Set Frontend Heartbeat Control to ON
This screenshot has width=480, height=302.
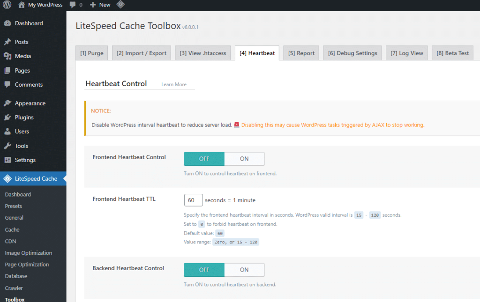coord(244,159)
